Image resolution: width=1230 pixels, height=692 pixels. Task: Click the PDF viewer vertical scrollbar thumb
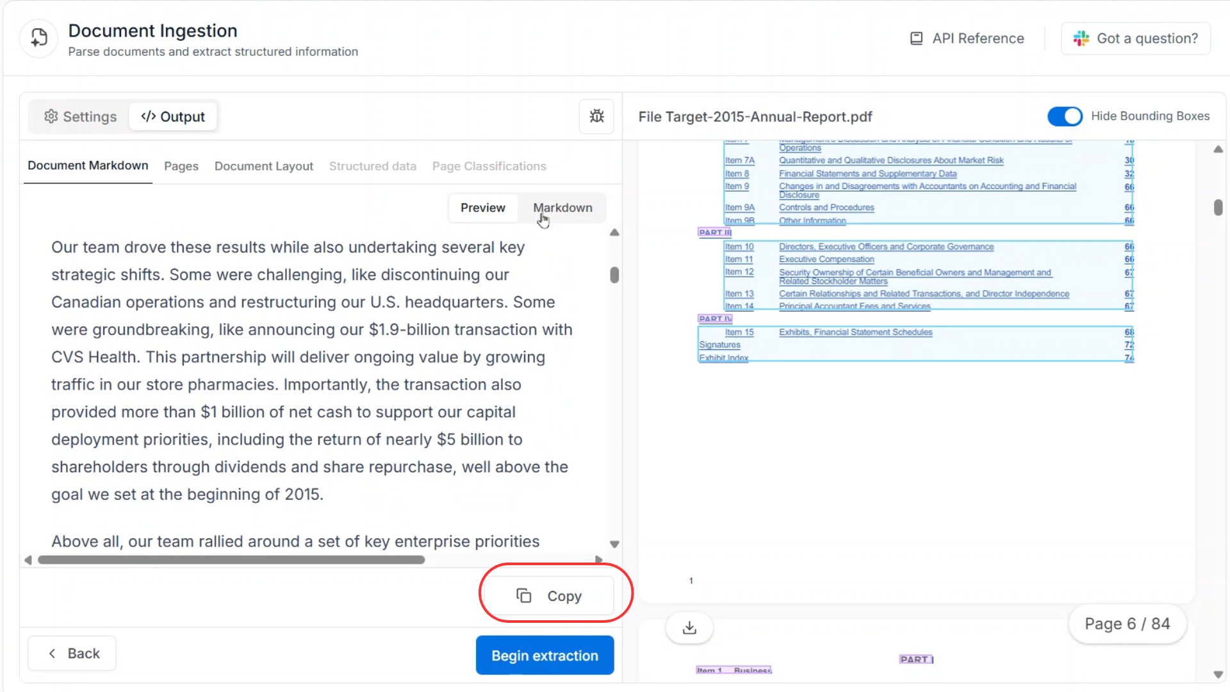tap(1218, 208)
